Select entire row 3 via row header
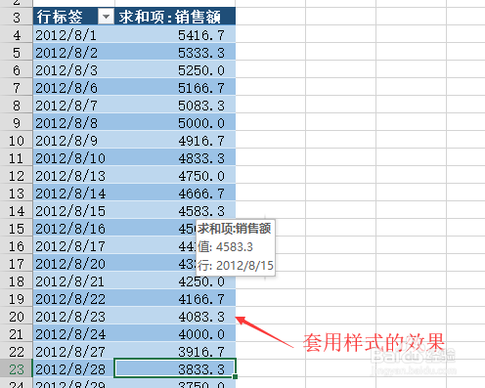Viewport: 485px width, 388px height. [17, 17]
